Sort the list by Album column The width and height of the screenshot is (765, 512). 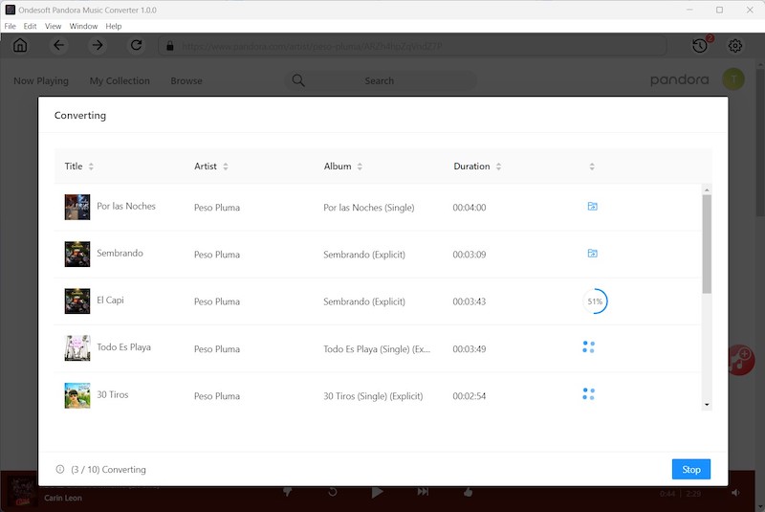pyautogui.click(x=360, y=167)
